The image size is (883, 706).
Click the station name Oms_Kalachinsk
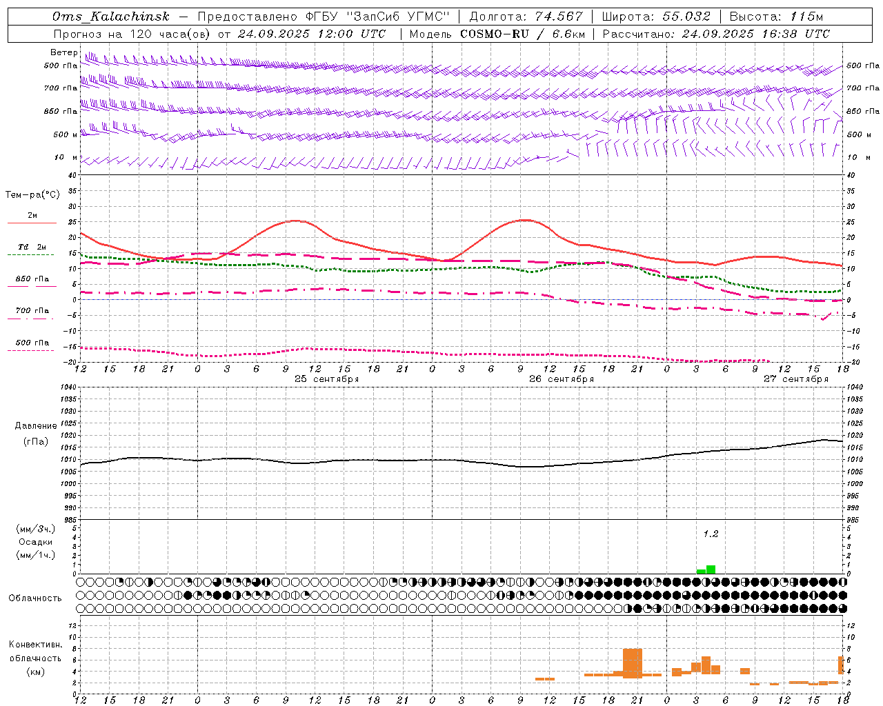[x=110, y=17]
